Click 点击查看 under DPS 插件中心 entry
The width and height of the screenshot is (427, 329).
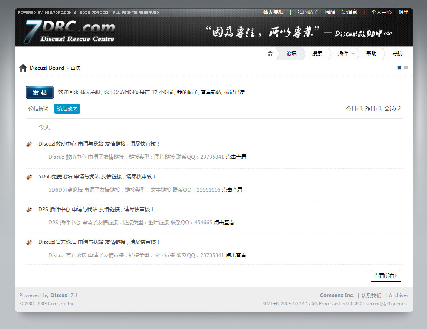[224, 222]
